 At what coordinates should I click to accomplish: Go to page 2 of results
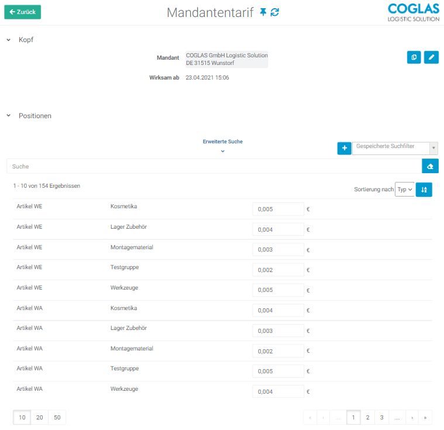tap(367, 417)
